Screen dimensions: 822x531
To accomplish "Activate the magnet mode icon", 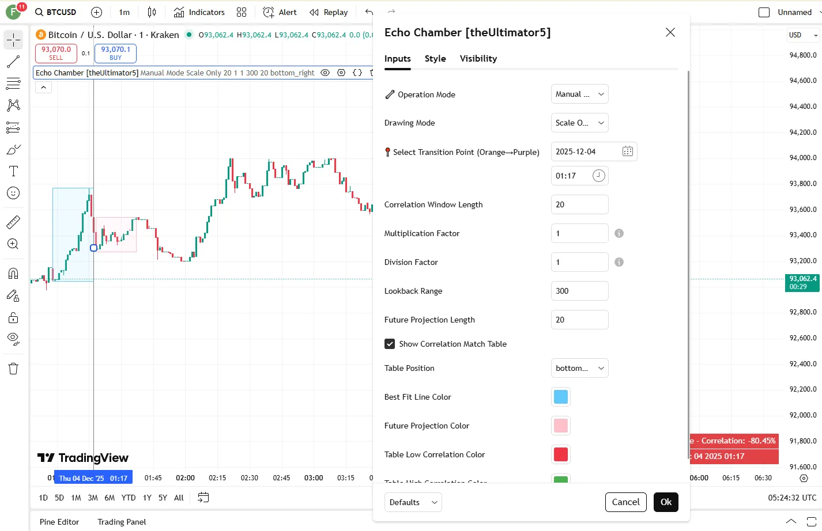I will tap(13, 273).
